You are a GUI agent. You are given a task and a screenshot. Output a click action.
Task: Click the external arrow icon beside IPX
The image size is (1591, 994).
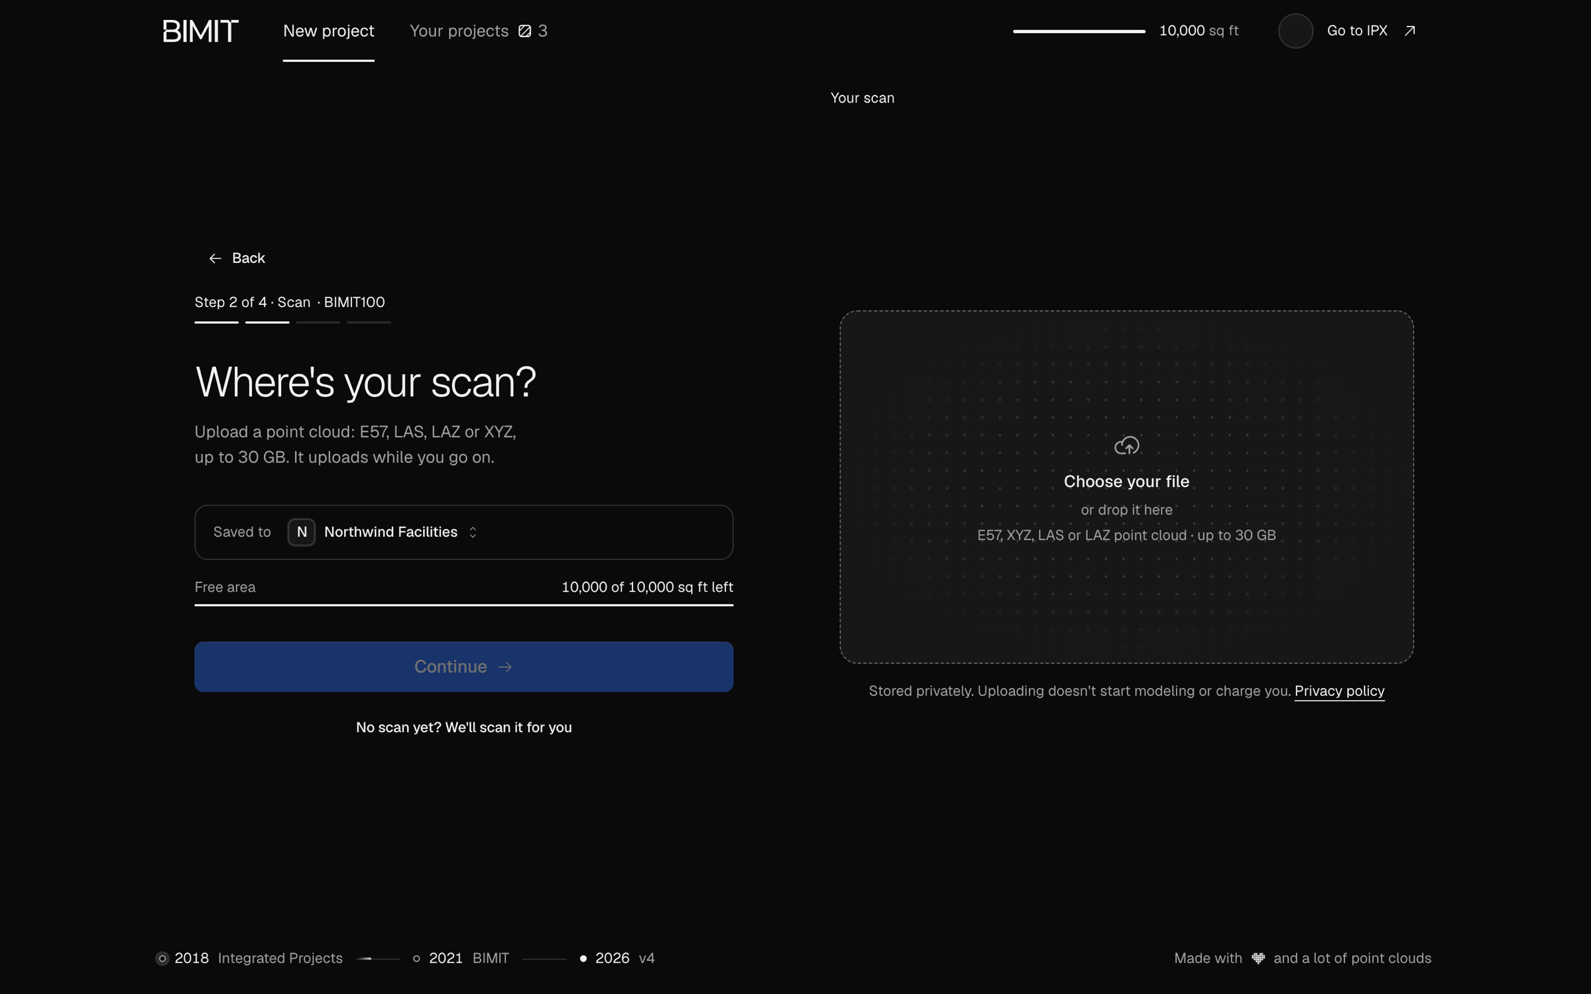click(x=1410, y=30)
